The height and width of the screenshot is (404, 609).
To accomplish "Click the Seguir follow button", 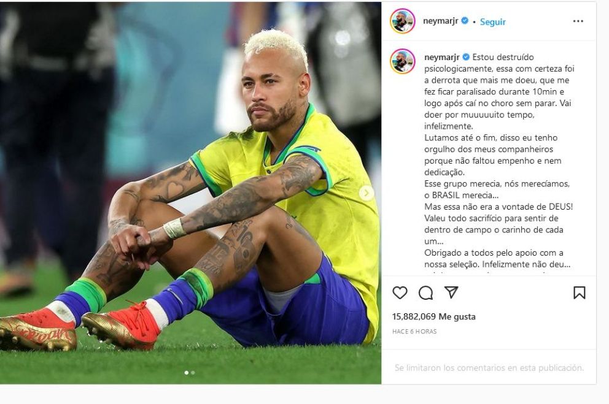I will click(492, 21).
